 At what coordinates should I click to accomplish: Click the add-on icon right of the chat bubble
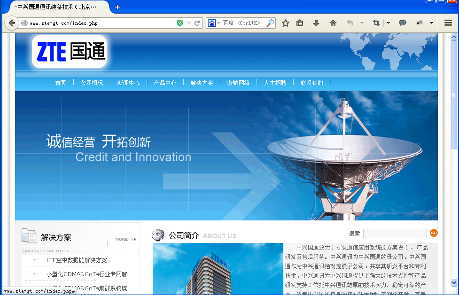click(420, 23)
